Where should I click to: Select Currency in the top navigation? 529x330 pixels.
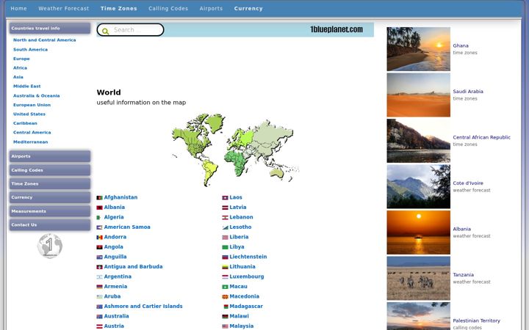click(248, 8)
